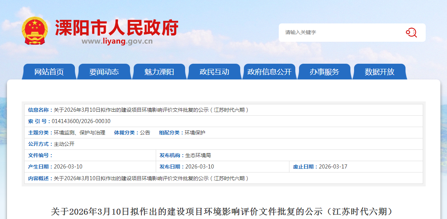This screenshot has height=219, width=447.
Task: Switch to the 要闻动态 tab
Action: click(x=104, y=72)
